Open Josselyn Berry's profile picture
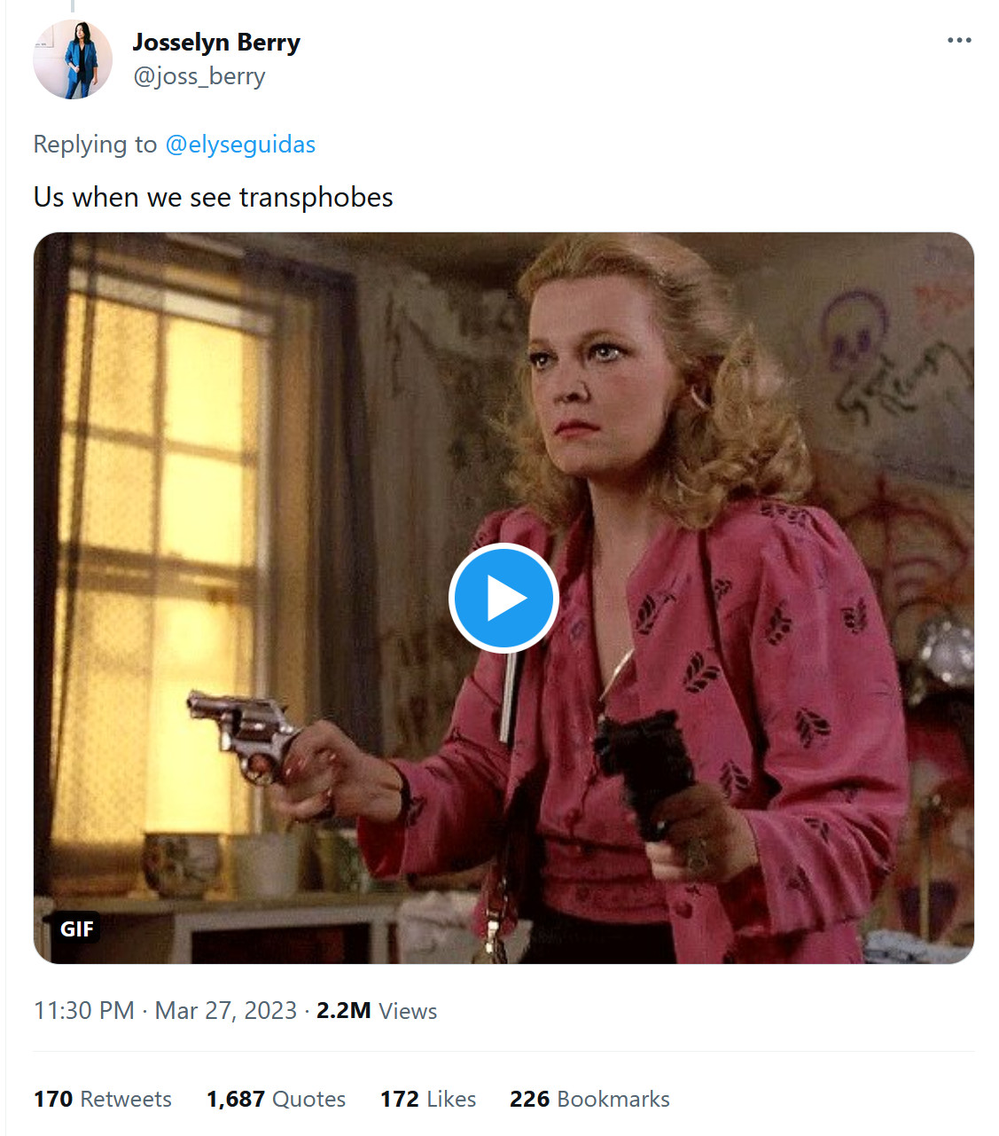 [73, 59]
